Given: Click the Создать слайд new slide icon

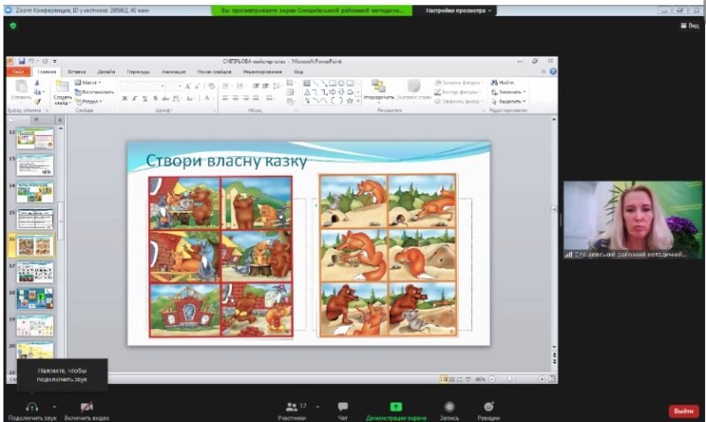Looking at the screenshot, I should 62,87.
